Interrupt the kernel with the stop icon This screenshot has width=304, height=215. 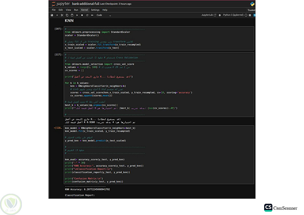(82, 15)
